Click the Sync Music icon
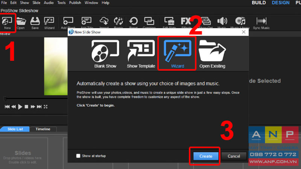This screenshot has height=169, width=301. pos(261,23)
